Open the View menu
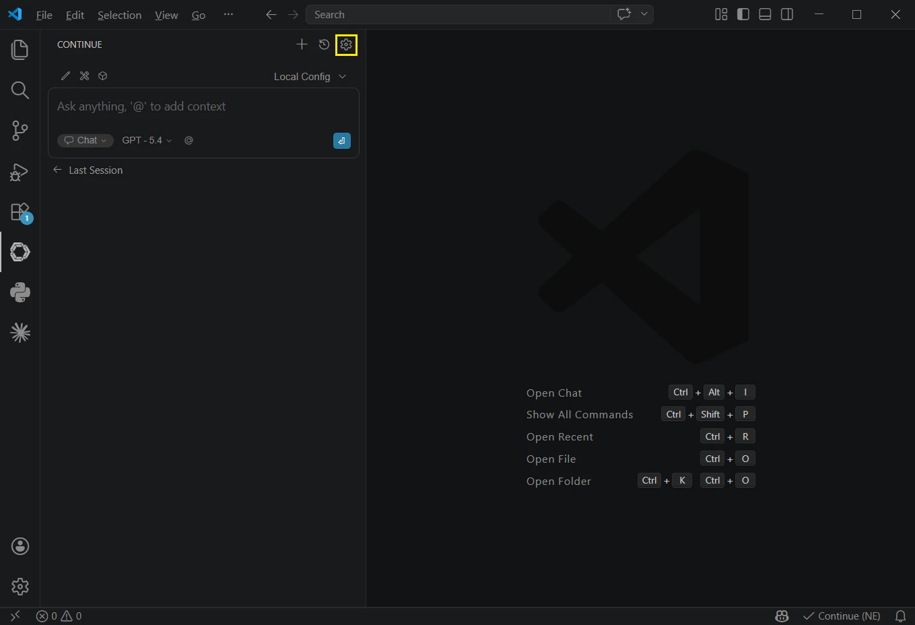Viewport: 915px width, 625px height. (x=166, y=15)
